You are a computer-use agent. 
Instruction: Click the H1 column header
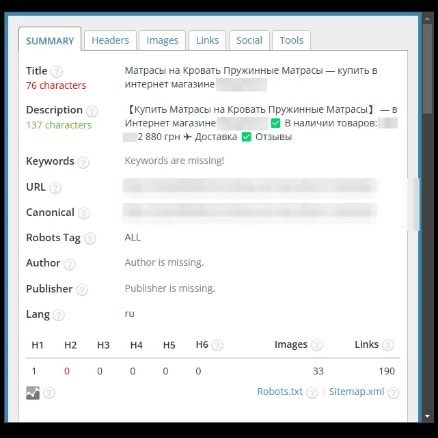[38, 345]
